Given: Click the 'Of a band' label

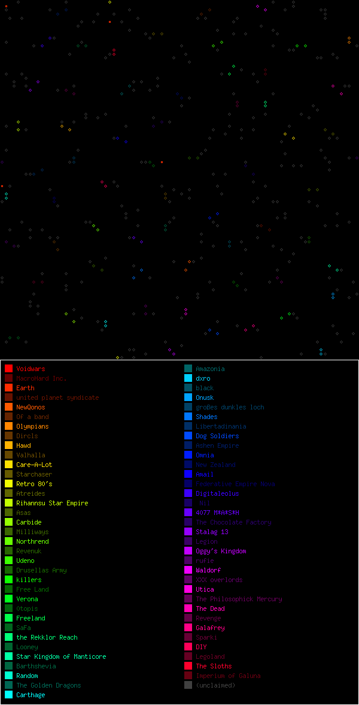Looking at the screenshot, I should (x=33, y=417).
